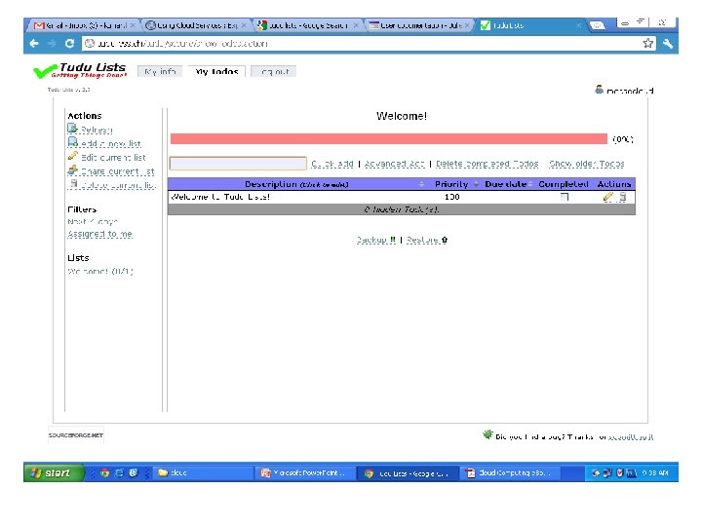Sort todos by Priority column
This screenshot has width=702, height=526.
451,184
